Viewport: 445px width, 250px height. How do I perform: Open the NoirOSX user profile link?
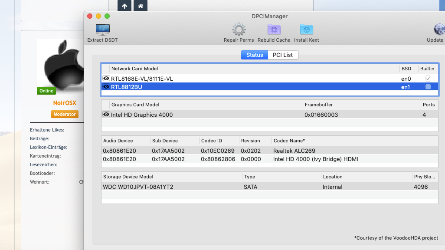(x=64, y=103)
